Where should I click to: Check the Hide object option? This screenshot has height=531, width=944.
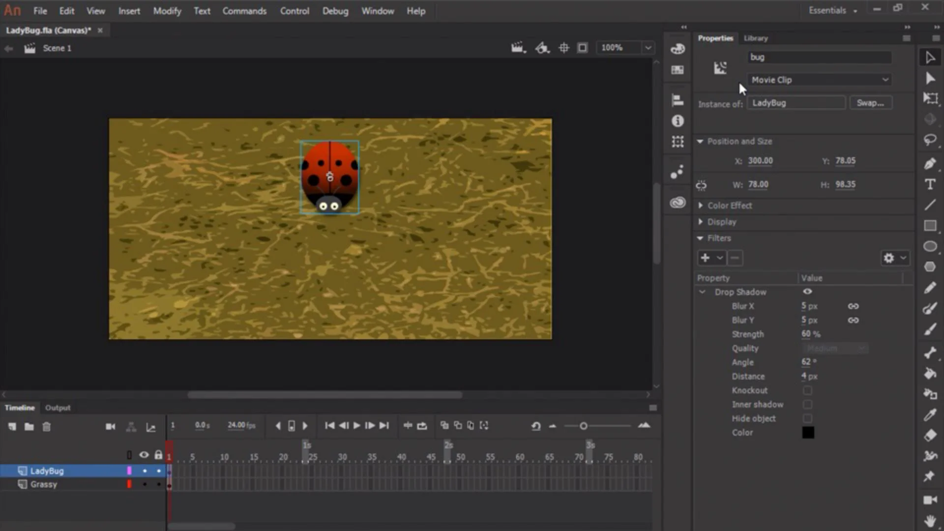(x=807, y=418)
